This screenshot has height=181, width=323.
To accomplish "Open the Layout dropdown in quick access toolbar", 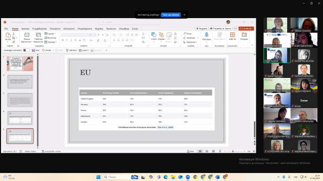I will [84, 50].
